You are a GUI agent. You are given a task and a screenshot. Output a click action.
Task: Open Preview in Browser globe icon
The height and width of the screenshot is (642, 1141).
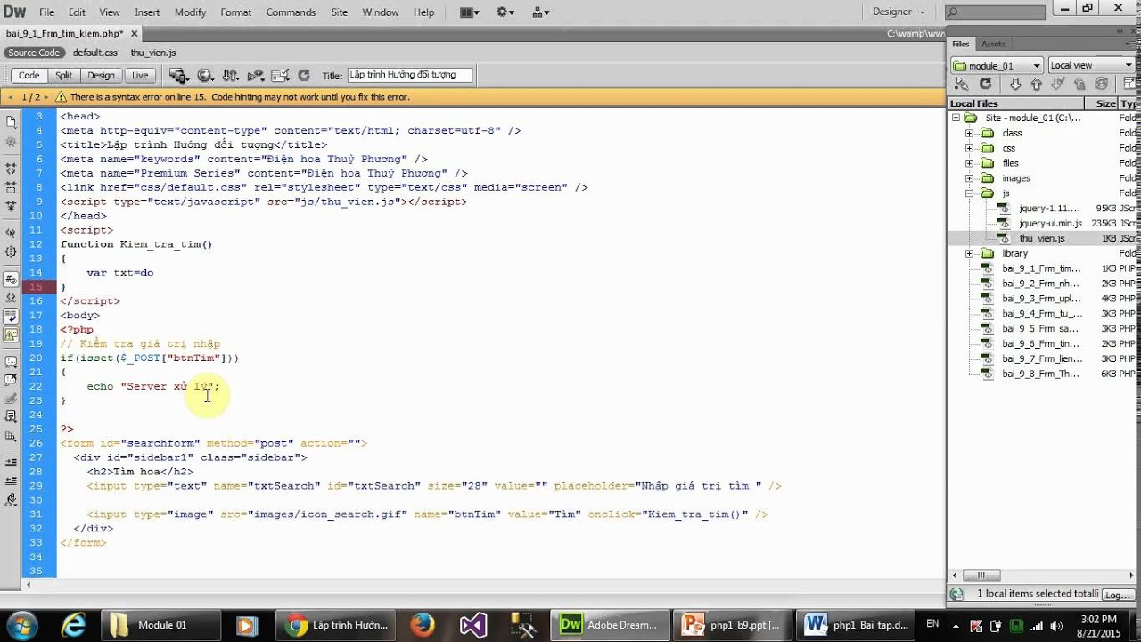[x=205, y=76]
